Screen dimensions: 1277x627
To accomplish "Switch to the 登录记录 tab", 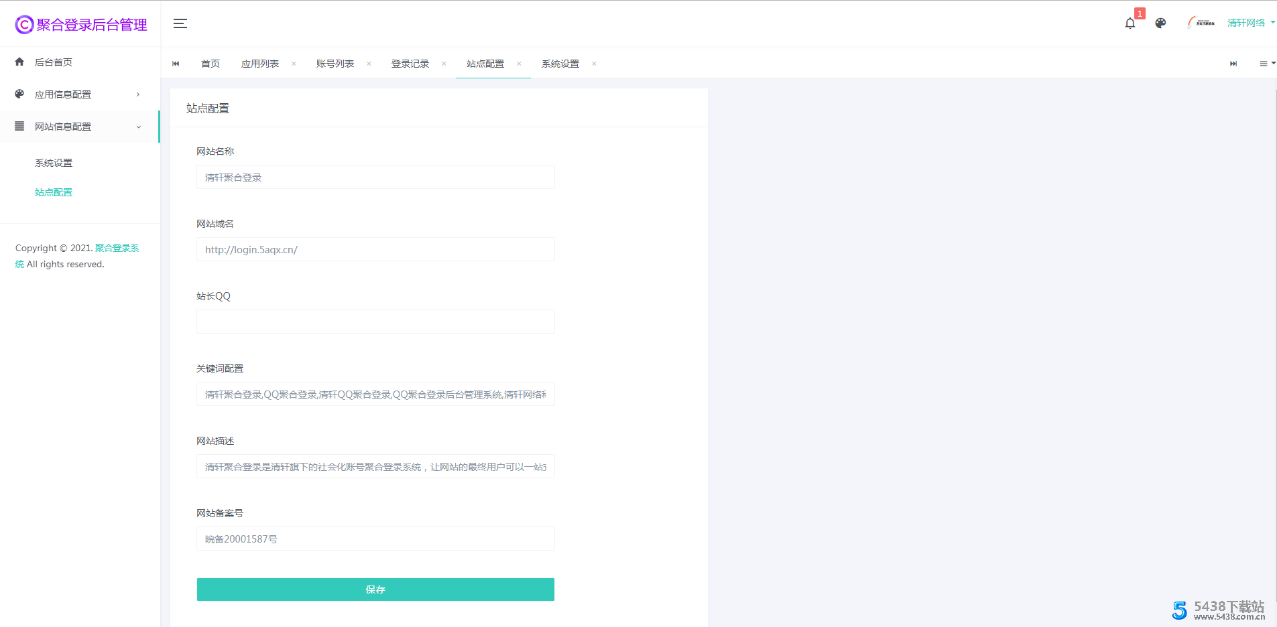I will [410, 63].
